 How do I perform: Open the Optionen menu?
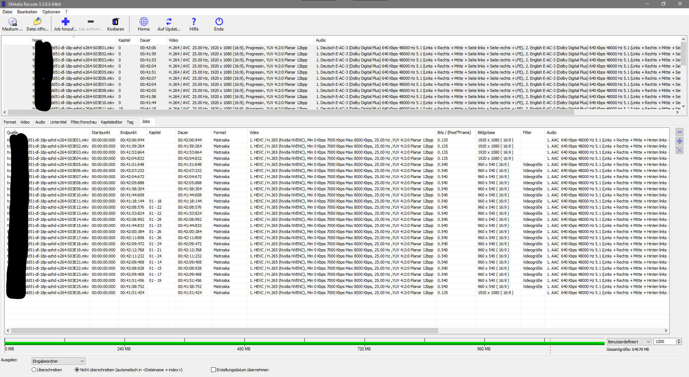[51, 11]
